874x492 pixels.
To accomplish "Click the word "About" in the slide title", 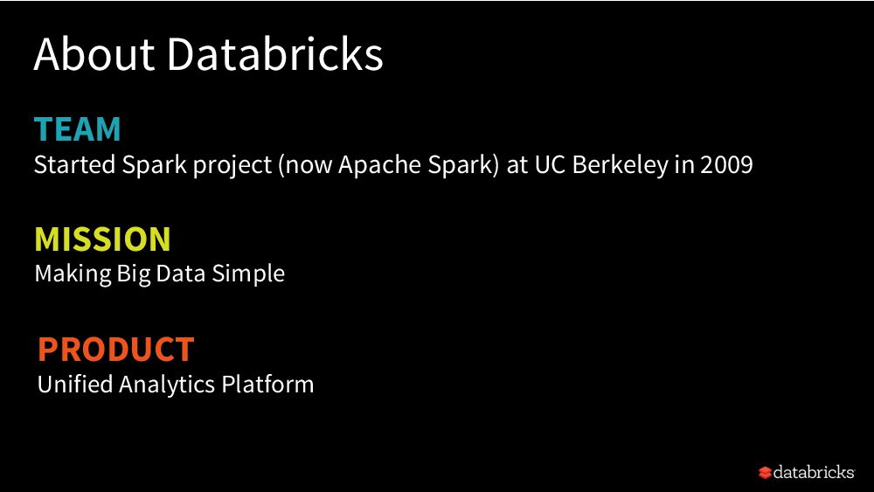I will coord(94,54).
